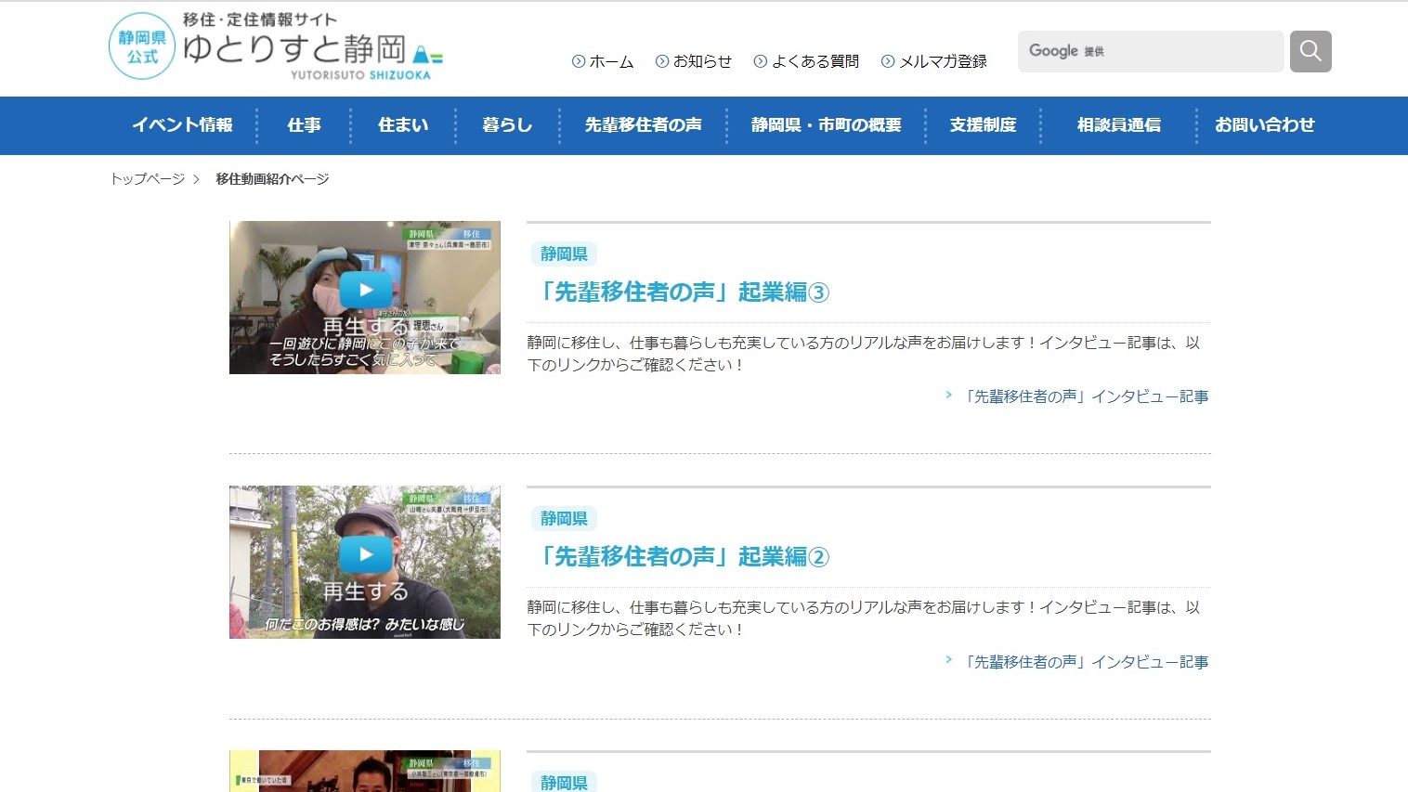Open the インタビュー記事 link under 起業編②
Image resolution: width=1408 pixels, height=792 pixels.
[x=1085, y=662]
